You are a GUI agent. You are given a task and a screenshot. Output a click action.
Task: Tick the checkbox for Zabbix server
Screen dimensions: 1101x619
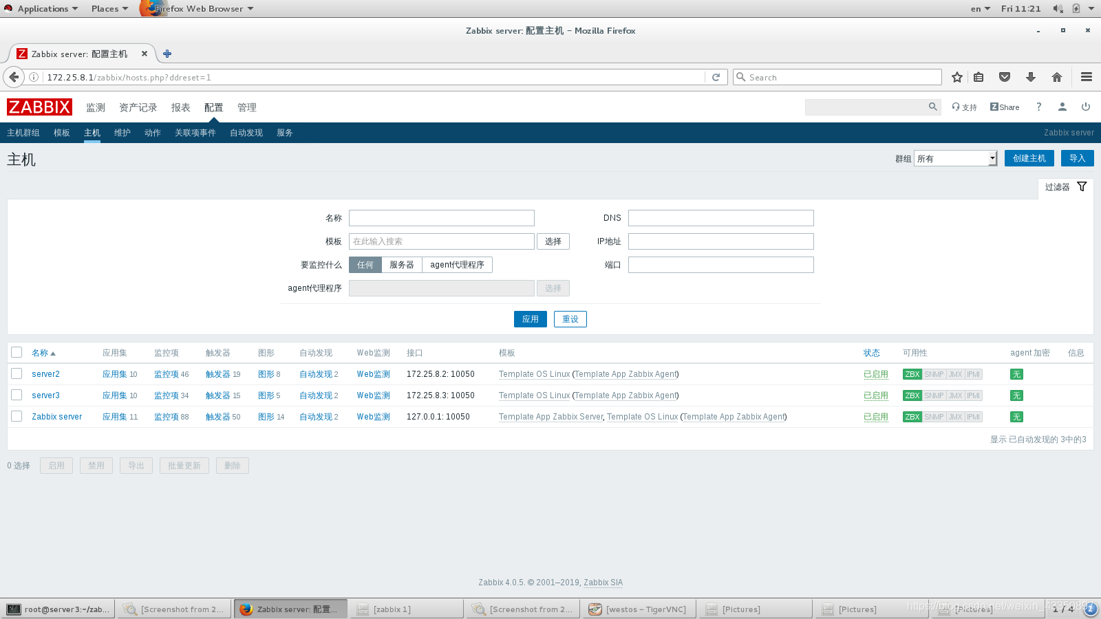coord(17,416)
